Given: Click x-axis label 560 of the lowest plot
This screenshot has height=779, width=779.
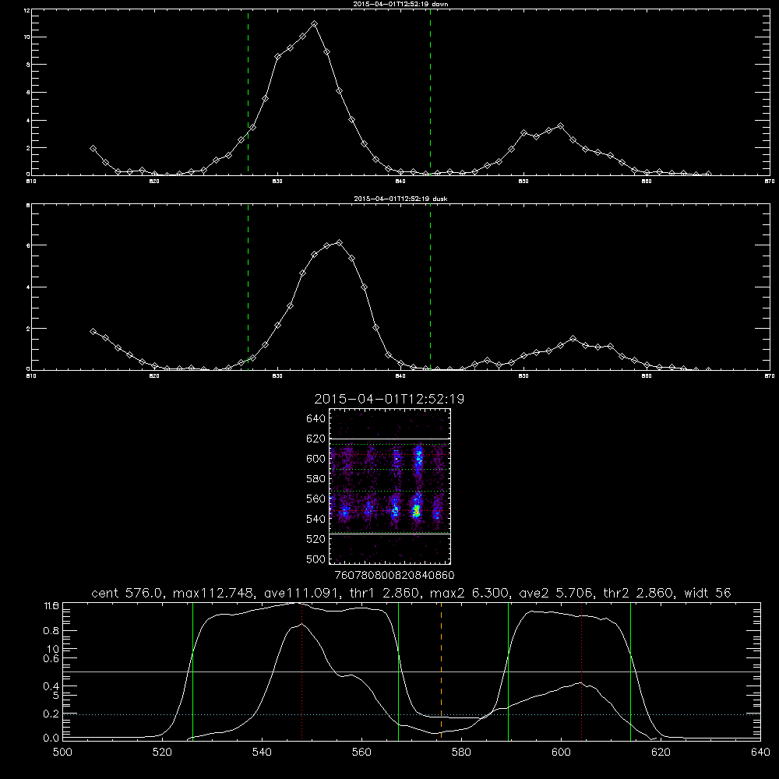Looking at the screenshot, I should (361, 753).
